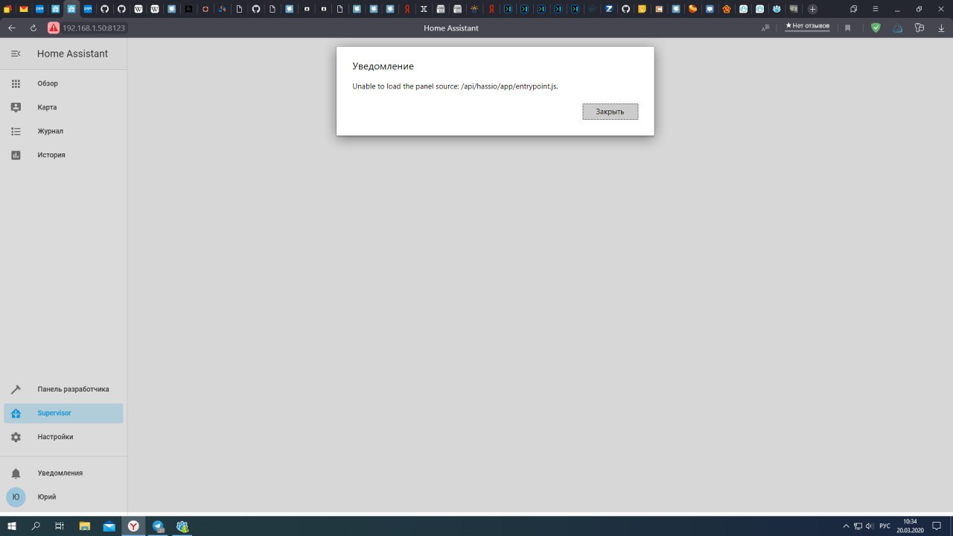This screenshot has height=536, width=953.
Task: Open the browser tab groups icon
Action: click(853, 9)
